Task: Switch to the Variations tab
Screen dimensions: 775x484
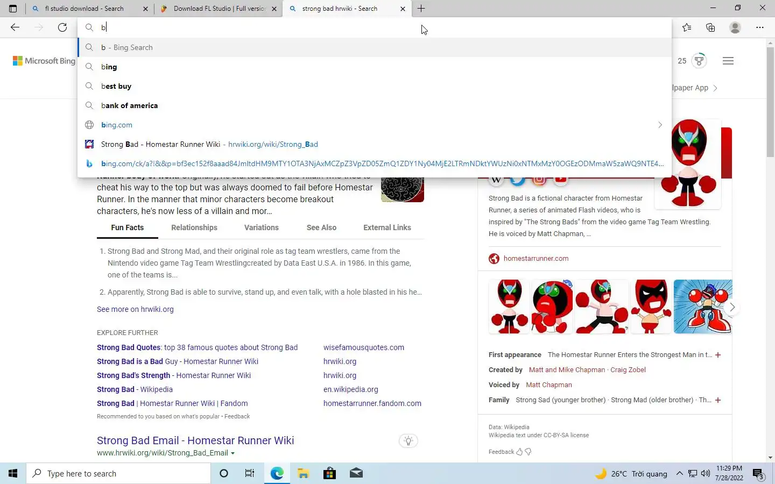Action: 262,227
